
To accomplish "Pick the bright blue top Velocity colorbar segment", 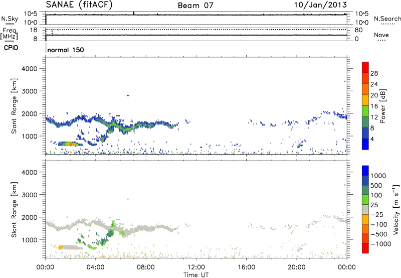I will pyautogui.click(x=365, y=170).
